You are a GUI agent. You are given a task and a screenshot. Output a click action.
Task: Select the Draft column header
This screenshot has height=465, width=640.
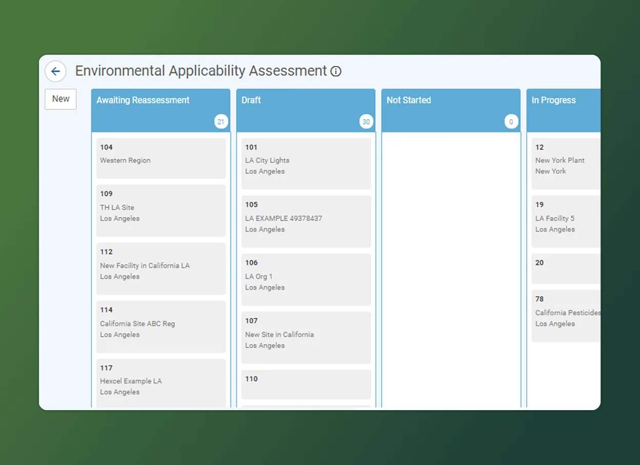(x=251, y=100)
